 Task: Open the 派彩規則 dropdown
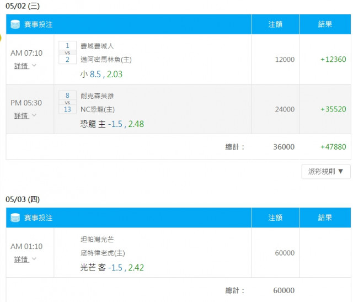[x=326, y=172]
